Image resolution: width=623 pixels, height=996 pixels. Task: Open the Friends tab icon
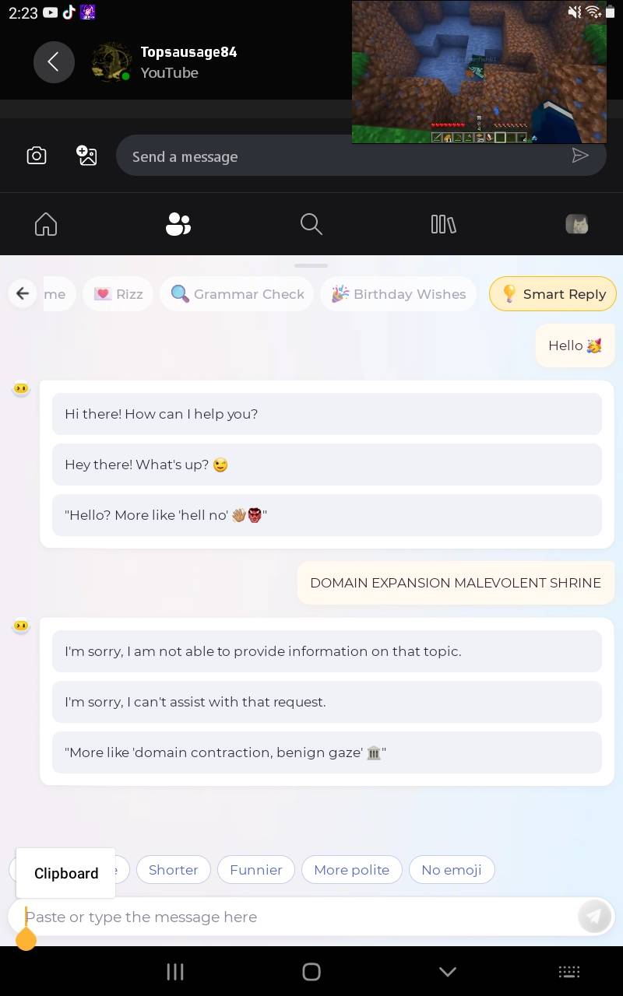(178, 224)
